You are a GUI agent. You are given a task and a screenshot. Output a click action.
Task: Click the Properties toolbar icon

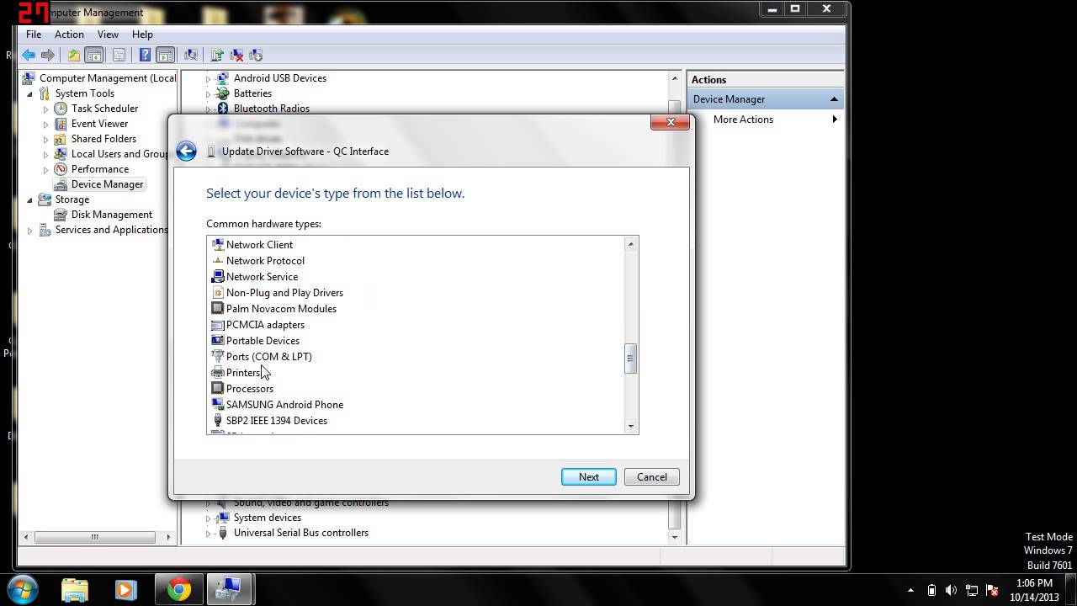point(119,55)
